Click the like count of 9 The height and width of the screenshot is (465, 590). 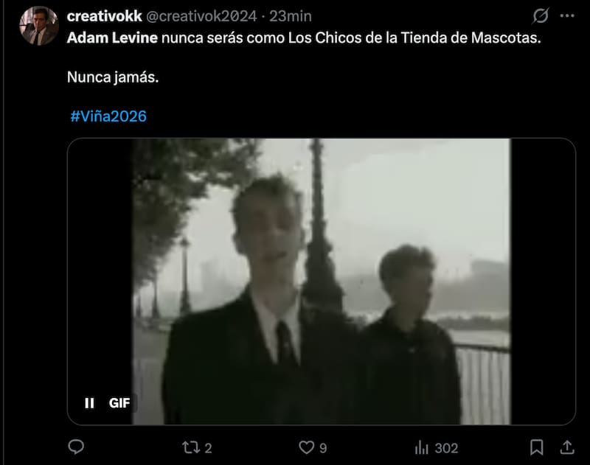(x=323, y=448)
